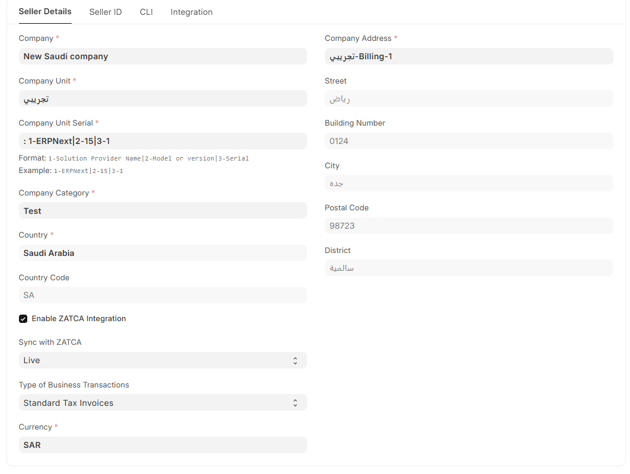Select the Postal Code field
The width and height of the screenshot is (630, 474).
coord(468,226)
